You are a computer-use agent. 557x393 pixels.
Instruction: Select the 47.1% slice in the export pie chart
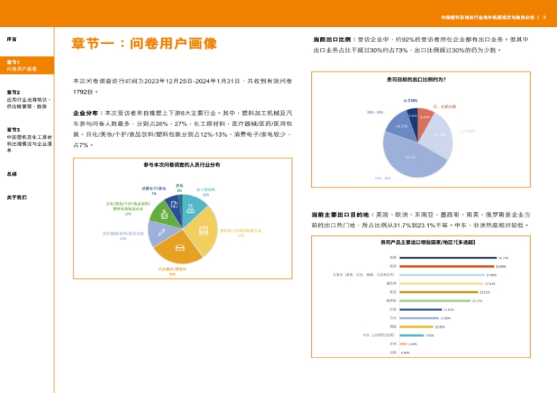[410, 156]
